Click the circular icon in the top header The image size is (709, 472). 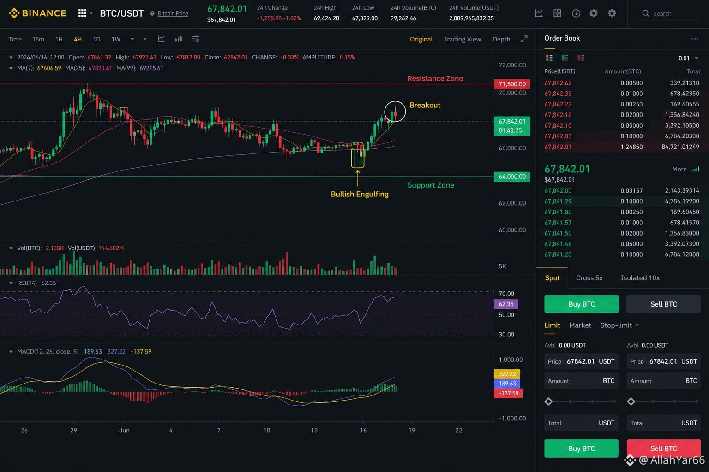click(x=576, y=13)
